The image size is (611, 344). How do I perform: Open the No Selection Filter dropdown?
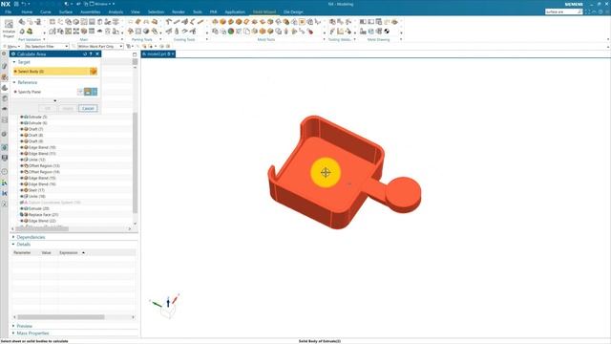47,47
